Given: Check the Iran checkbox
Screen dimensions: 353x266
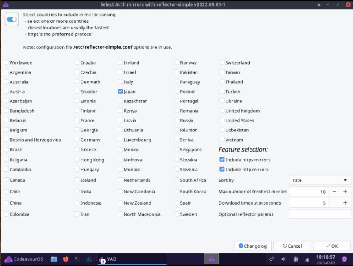Looking at the screenshot, I should point(77,214).
